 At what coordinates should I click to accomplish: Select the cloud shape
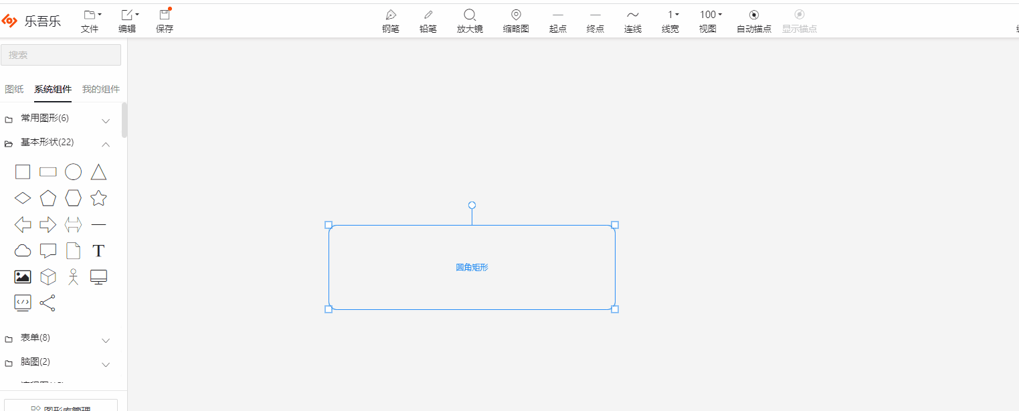[x=22, y=250]
